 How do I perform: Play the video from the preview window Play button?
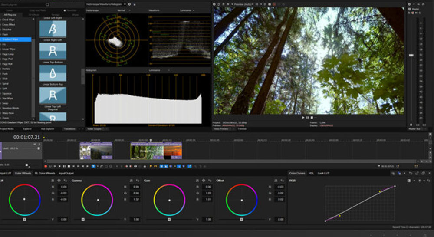pyautogui.click(x=303, y=117)
